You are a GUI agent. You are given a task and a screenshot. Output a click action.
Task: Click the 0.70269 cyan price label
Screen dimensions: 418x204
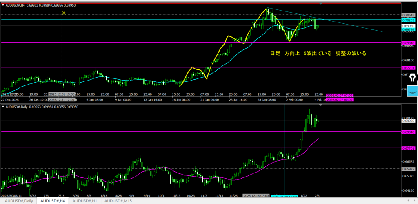point(408,20)
